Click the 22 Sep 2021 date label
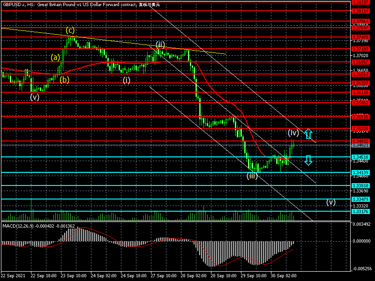Viewport: 375px width, 281px height. [x=13, y=276]
